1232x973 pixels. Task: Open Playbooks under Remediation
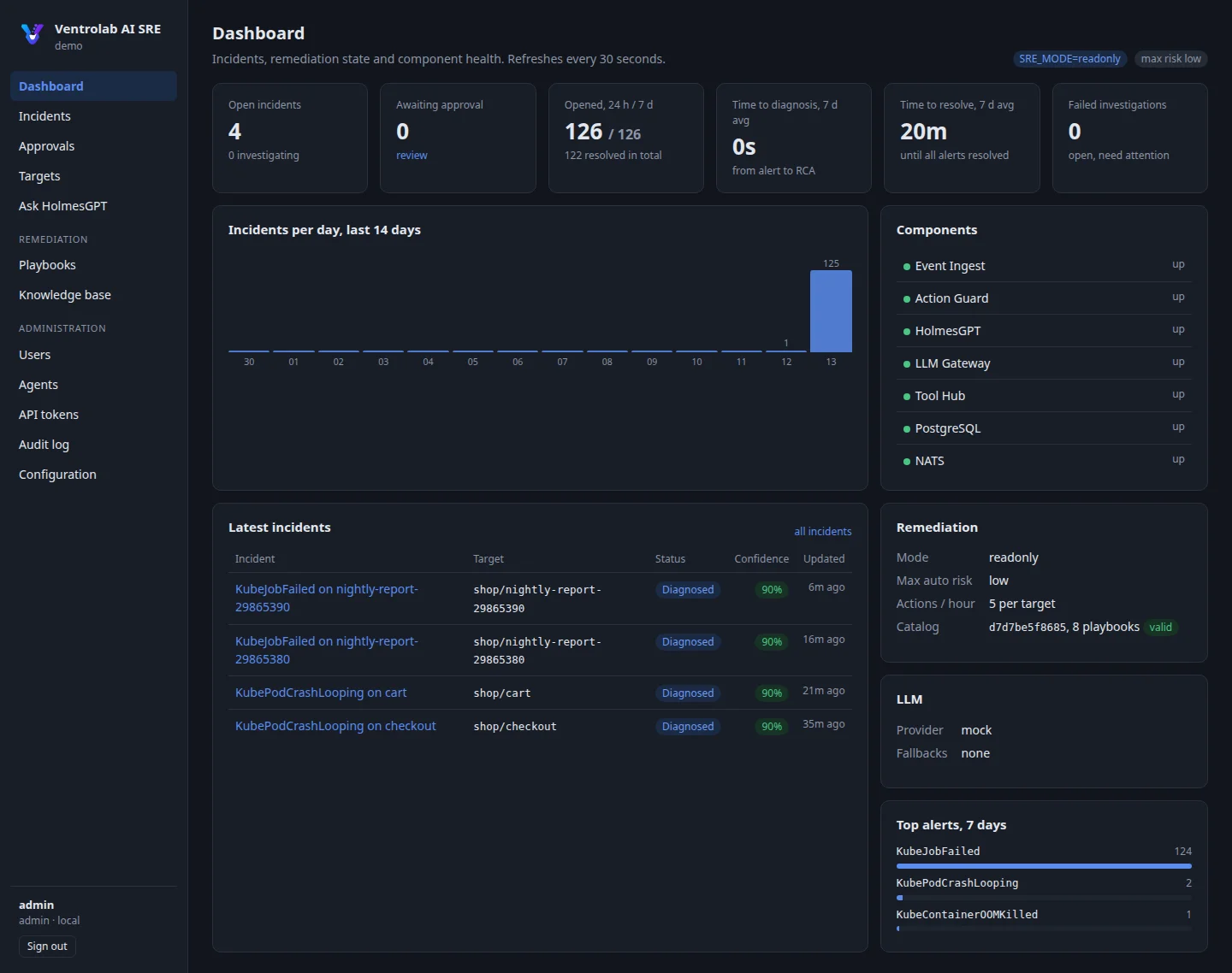(x=93, y=265)
